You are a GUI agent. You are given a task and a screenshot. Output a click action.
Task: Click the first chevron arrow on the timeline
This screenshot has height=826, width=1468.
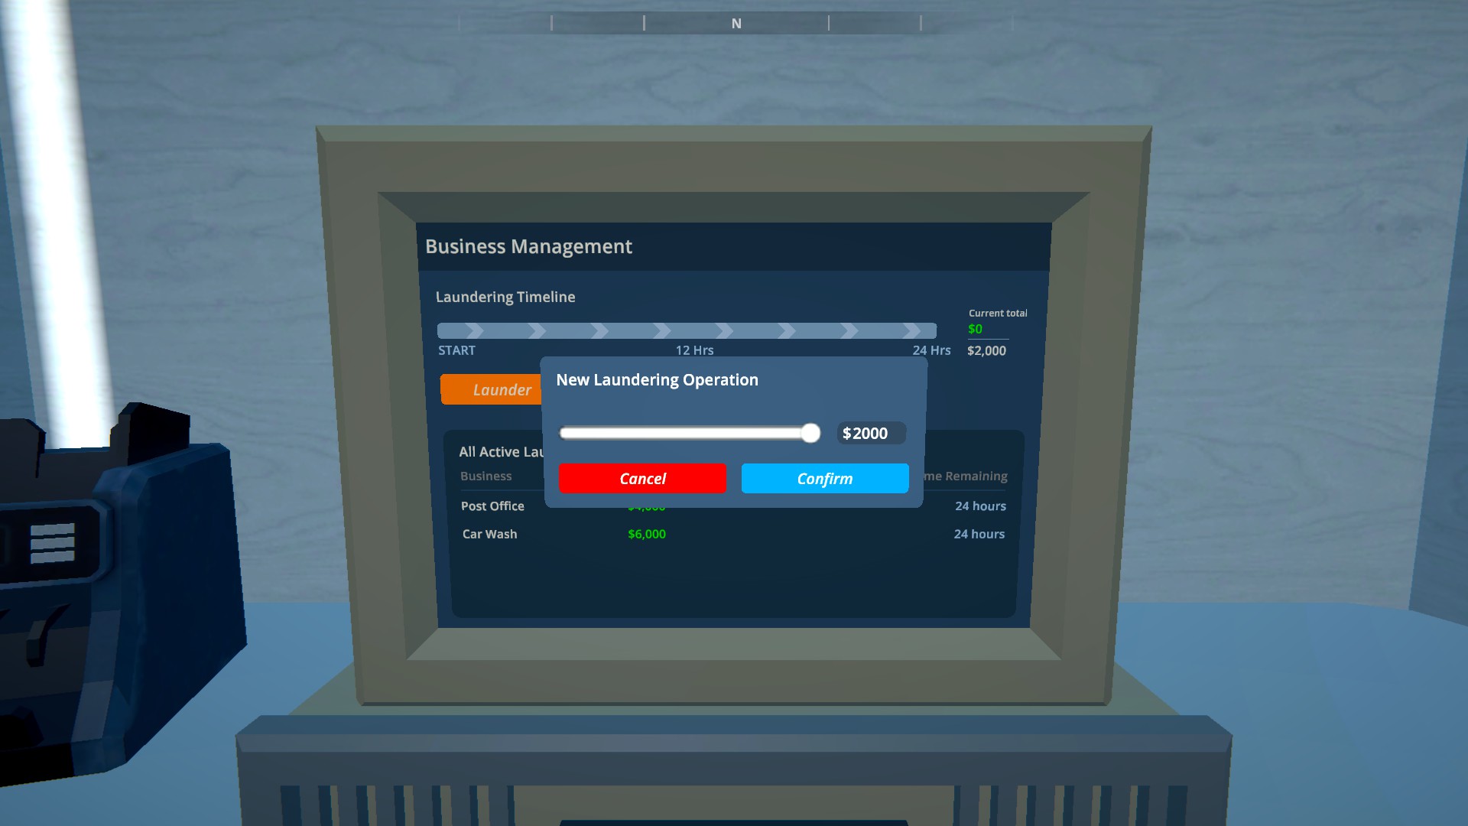(x=475, y=330)
